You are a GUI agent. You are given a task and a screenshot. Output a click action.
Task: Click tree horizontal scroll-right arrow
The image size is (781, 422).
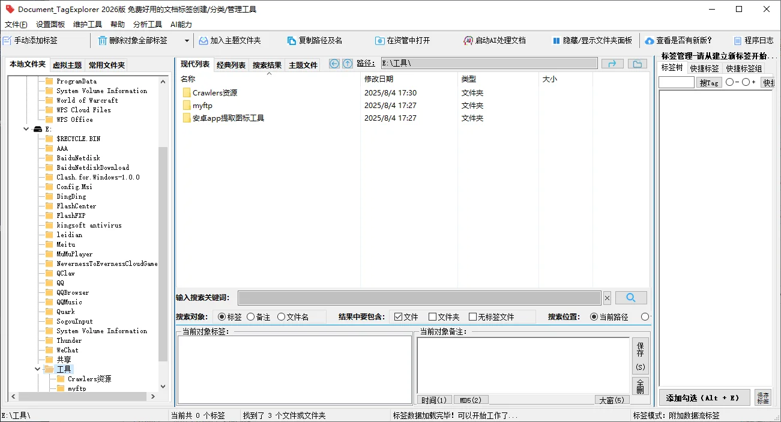[x=153, y=397]
